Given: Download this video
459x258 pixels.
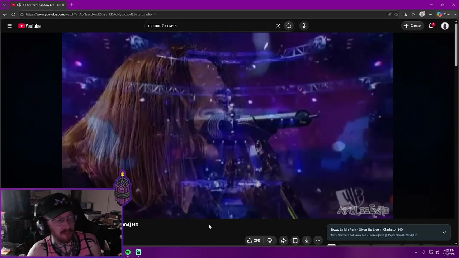Looking at the screenshot, I should pyautogui.click(x=307, y=240).
